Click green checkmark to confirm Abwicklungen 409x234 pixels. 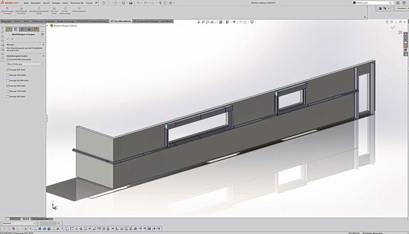coord(8,39)
